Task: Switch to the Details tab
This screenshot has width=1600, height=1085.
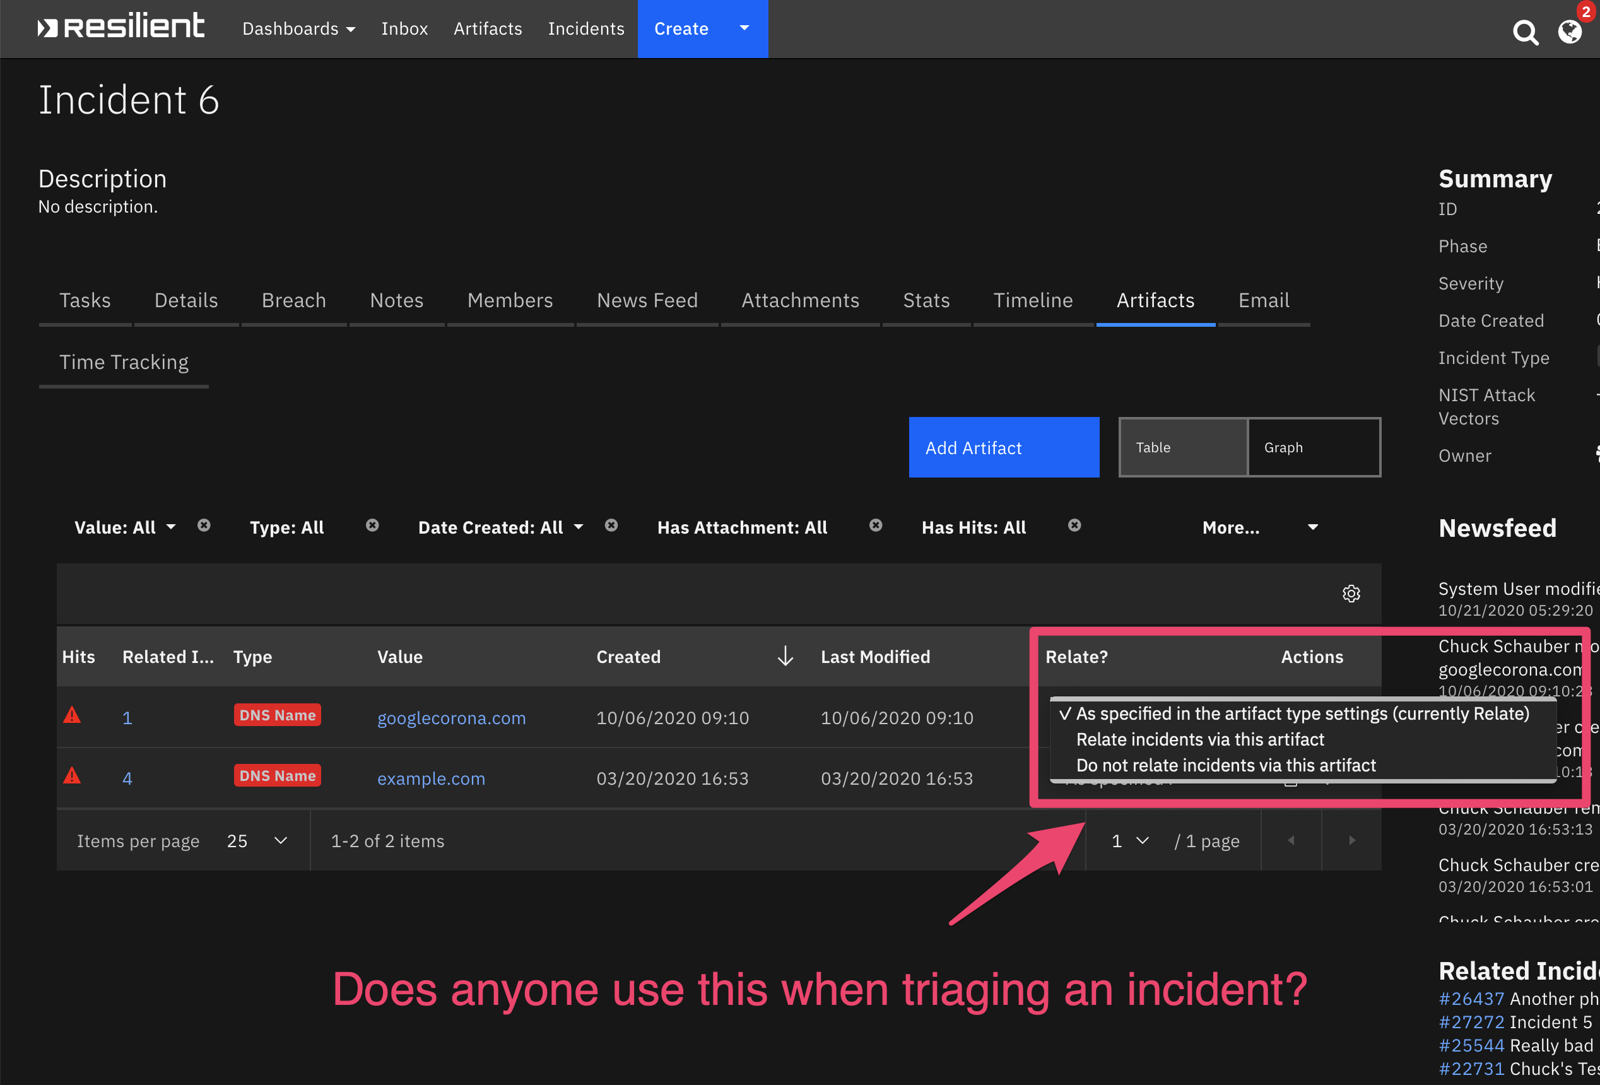Action: pyautogui.click(x=186, y=300)
